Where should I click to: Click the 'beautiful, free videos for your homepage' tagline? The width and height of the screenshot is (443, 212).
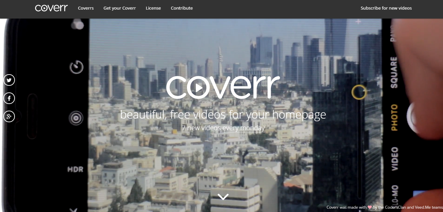(223, 115)
